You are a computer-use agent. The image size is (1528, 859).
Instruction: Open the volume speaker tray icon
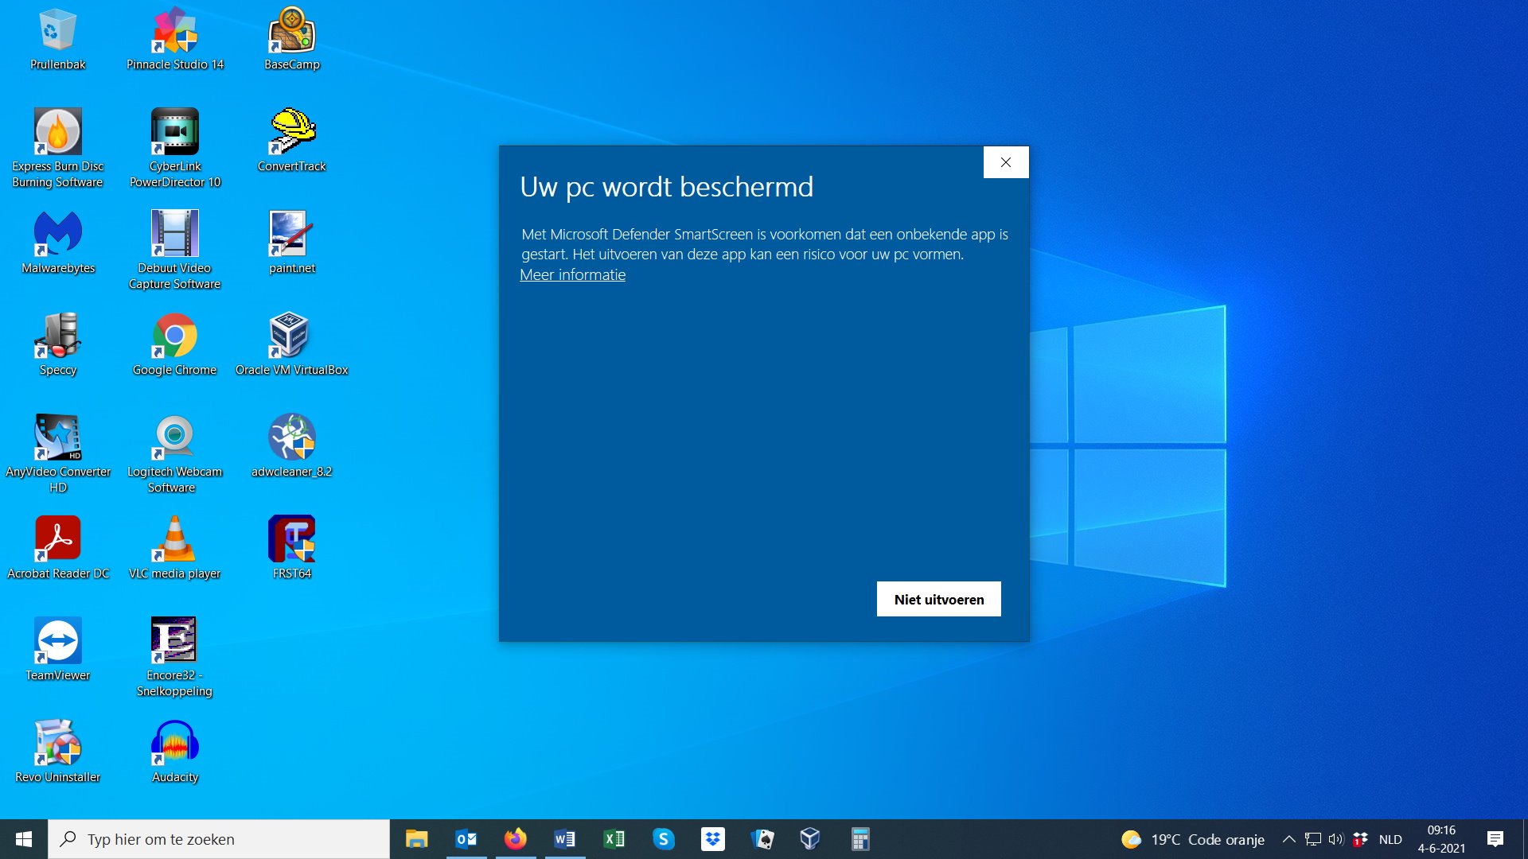click(1336, 839)
